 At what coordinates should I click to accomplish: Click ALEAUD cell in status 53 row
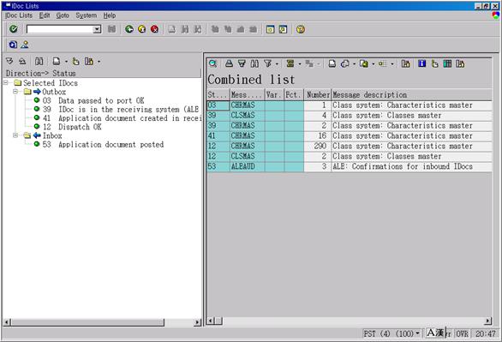tap(248, 166)
